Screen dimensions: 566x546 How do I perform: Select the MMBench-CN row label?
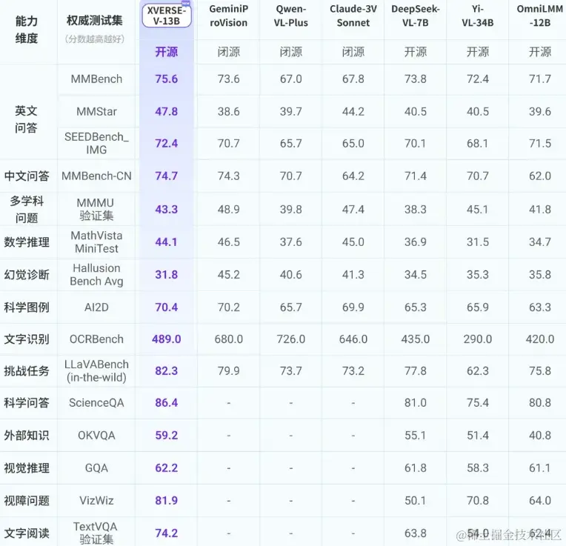(x=96, y=176)
